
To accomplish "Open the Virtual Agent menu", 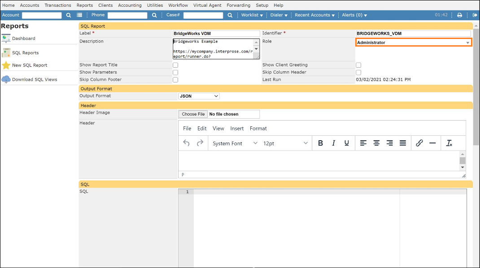I will (207, 5).
